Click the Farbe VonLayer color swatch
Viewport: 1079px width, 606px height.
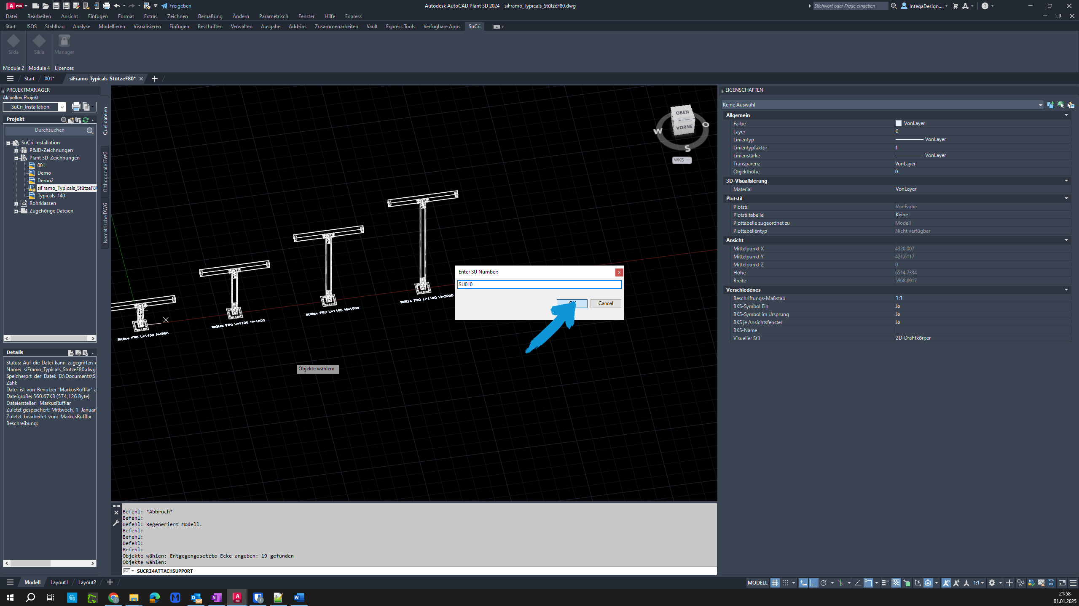coord(898,123)
